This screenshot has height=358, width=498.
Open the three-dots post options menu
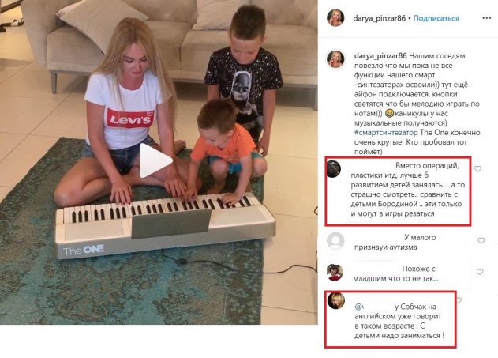487,18
